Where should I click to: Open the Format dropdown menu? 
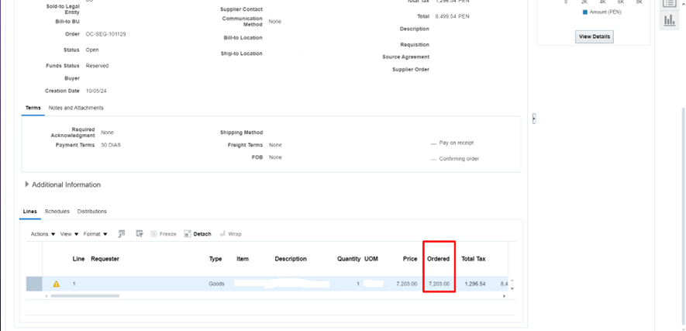(x=95, y=234)
